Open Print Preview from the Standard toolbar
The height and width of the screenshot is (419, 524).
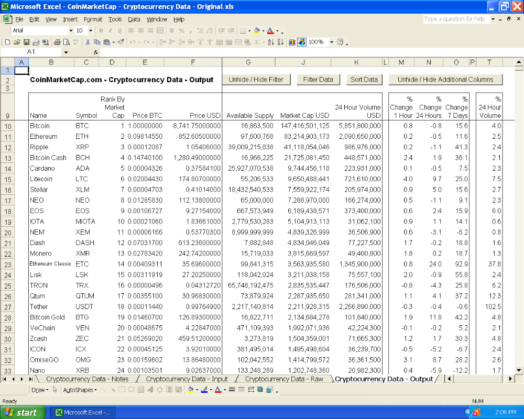(67, 42)
